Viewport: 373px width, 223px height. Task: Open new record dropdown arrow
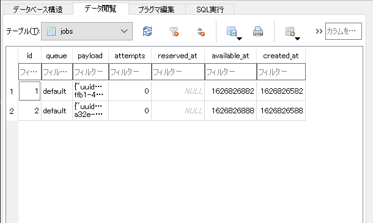(x=298, y=39)
